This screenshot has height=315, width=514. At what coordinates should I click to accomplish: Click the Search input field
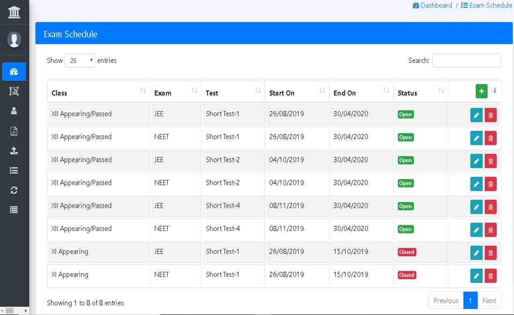(466, 61)
